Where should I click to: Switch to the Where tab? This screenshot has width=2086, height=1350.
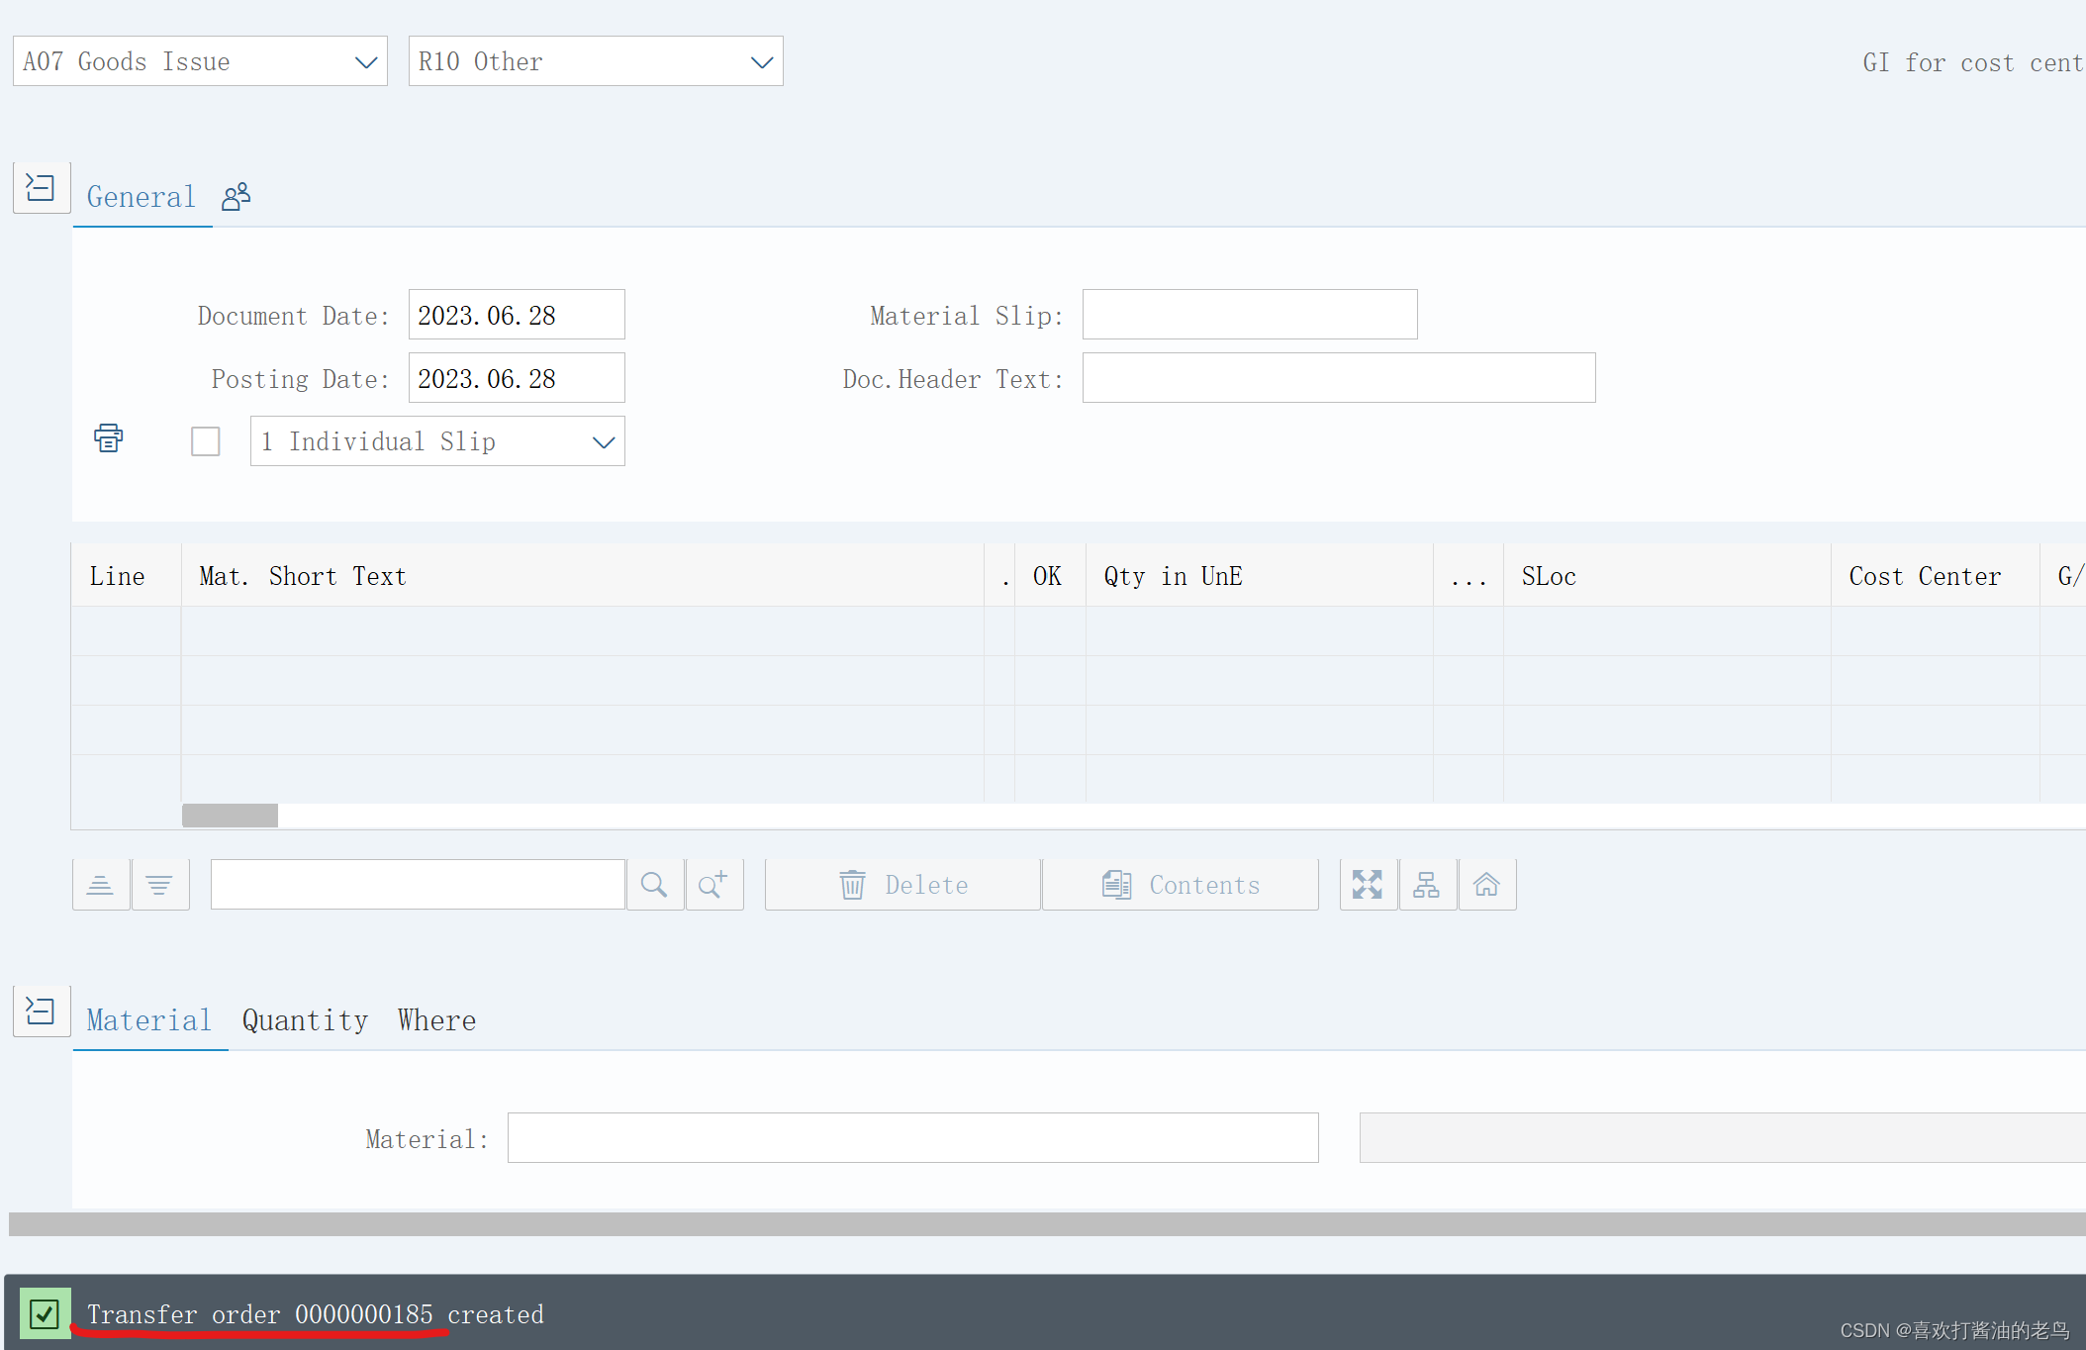click(435, 1019)
